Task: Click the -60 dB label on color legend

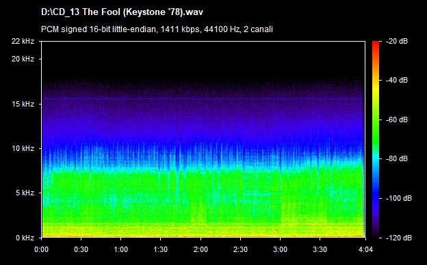Action: (397, 120)
